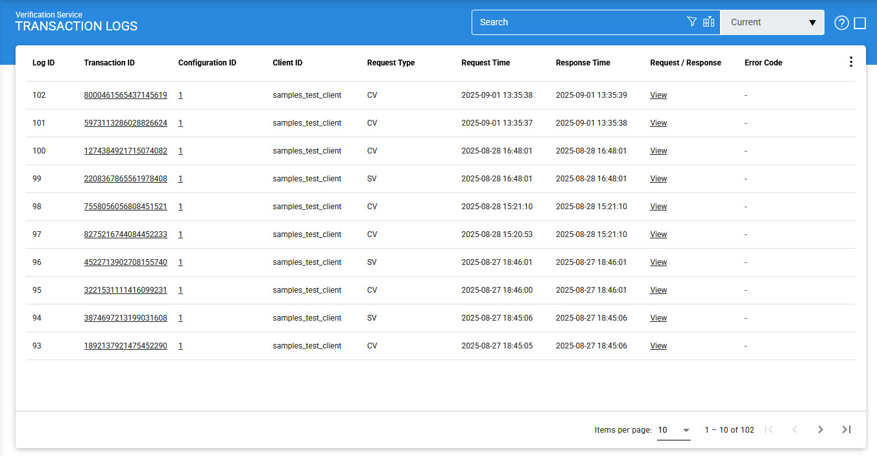Jump to the last page of logs
This screenshot has width=877, height=456.
tap(846, 429)
